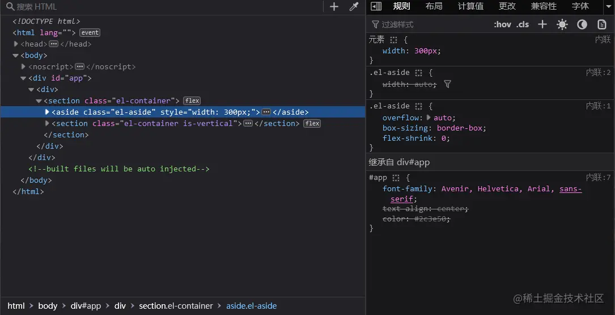
Task: Open the 字体 tab
Action: (x=580, y=6)
